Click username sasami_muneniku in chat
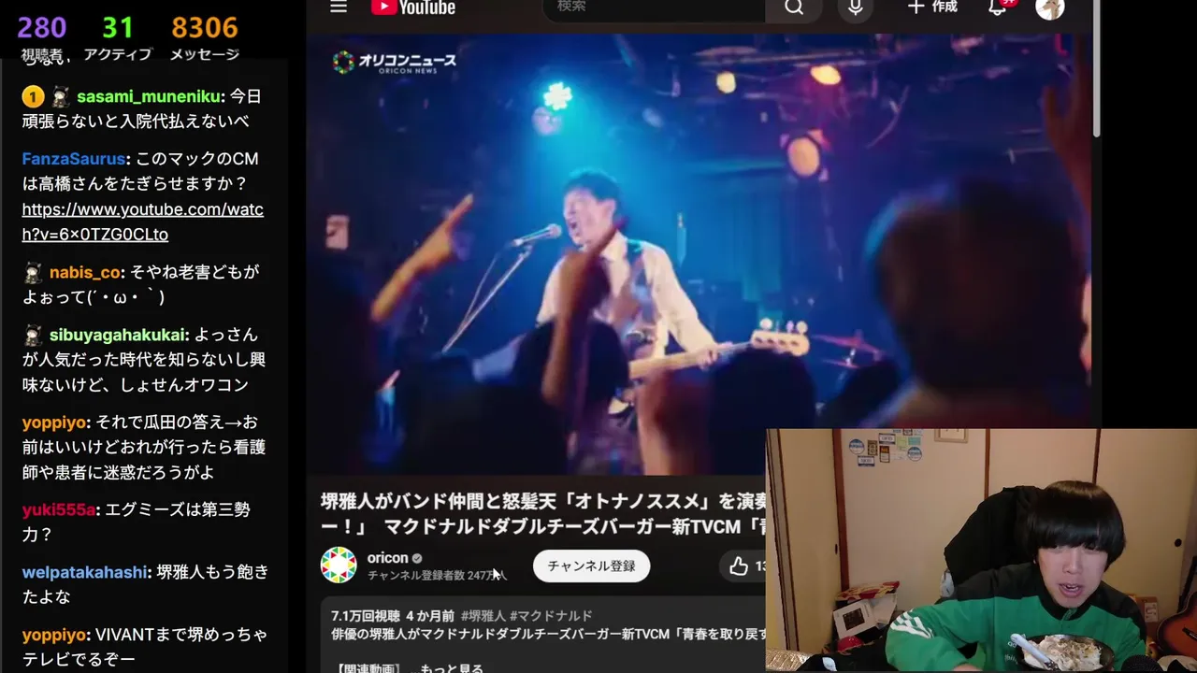Image resolution: width=1197 pixels, height=673 pixels. click(150, 96)
